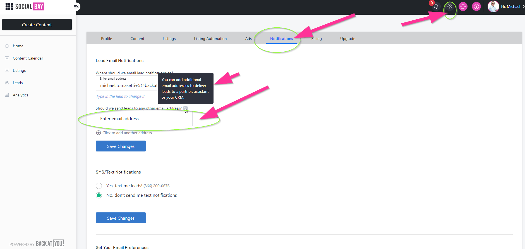Screen dimensions: 525x249
Task: Click the Social Bay logo
Action: pyautogui.click(x=25, y=6)
